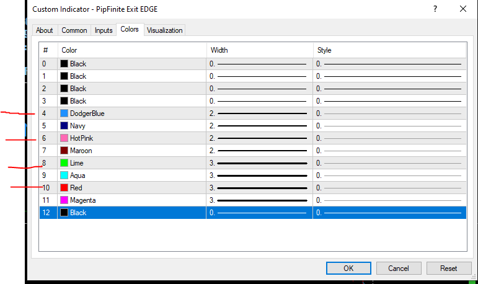Click the Lime color swatch

(x=64, y=163)
